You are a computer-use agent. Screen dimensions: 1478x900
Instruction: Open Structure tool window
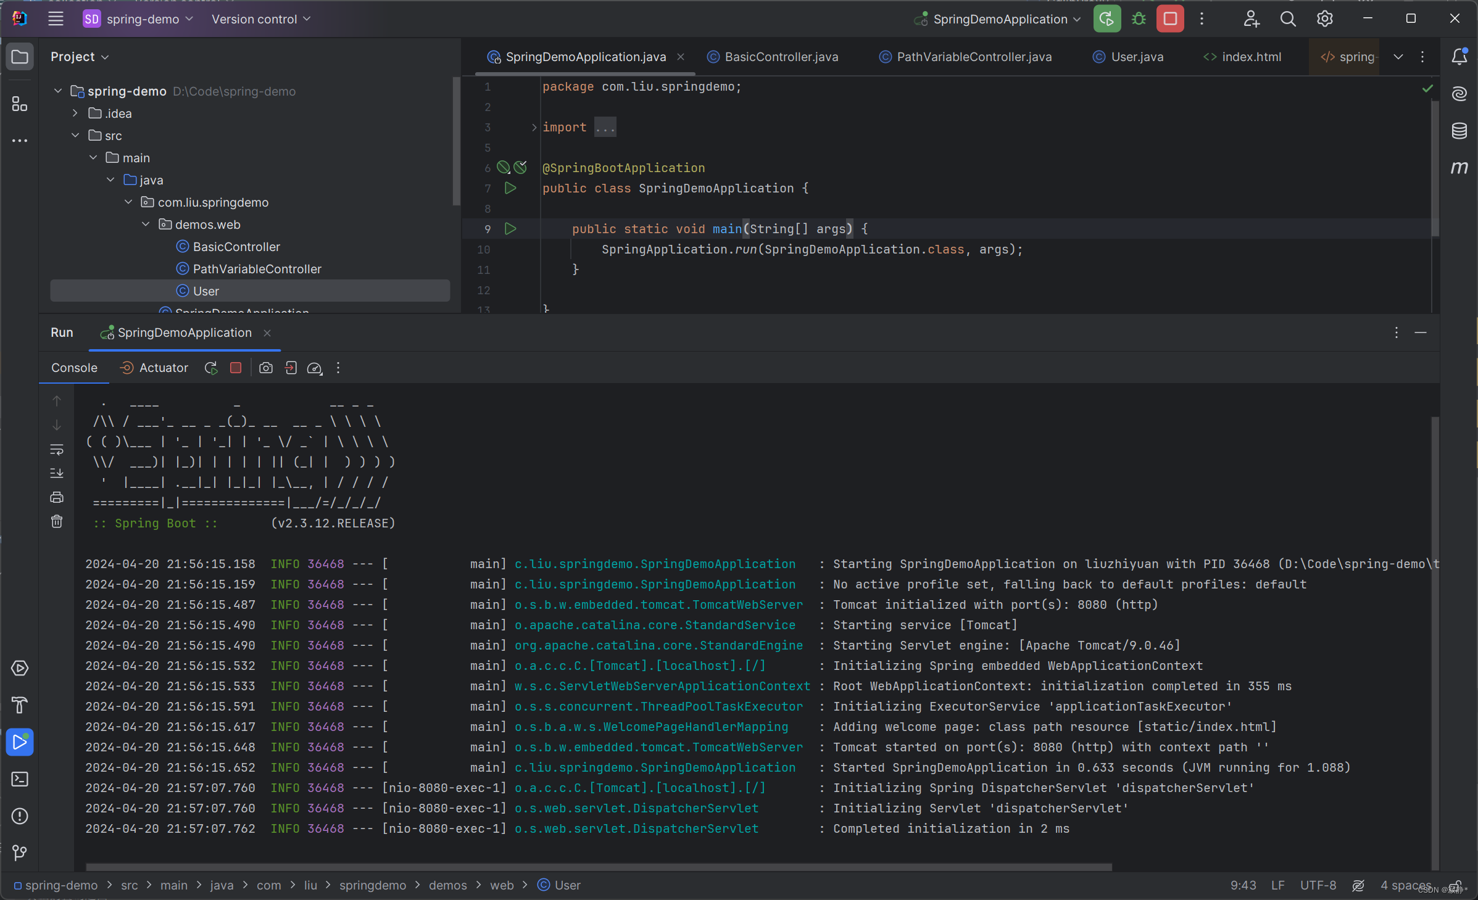tap(20, 104)
